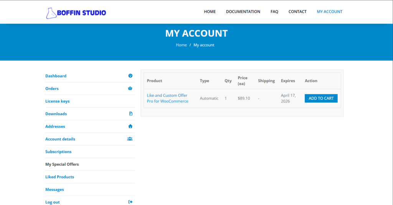The image size is (393, 205).
Task: Click the Addresses house icon
Action: point(130,126)
